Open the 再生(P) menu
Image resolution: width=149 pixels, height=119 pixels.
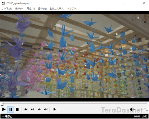click(31, 9)
